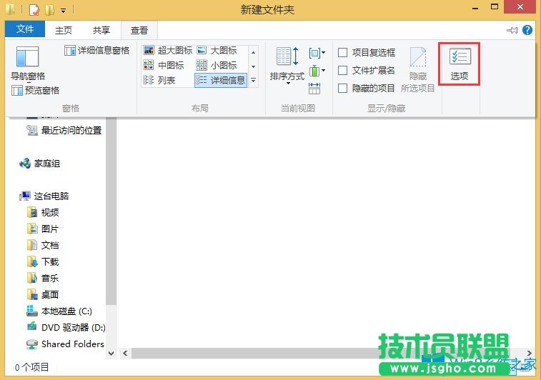Toggle the Preview pane (预览窗格)

[x=35, y=91]
